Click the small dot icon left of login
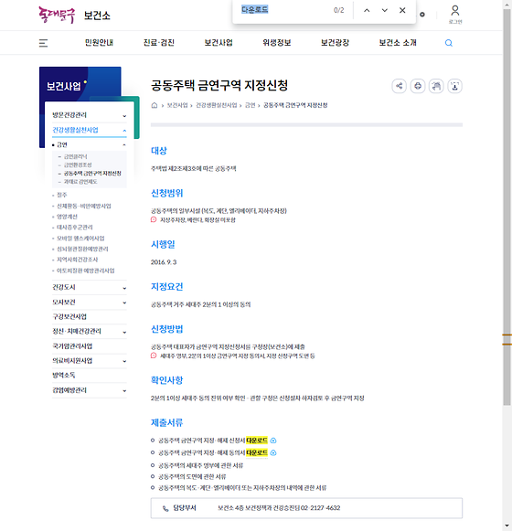 422,15
